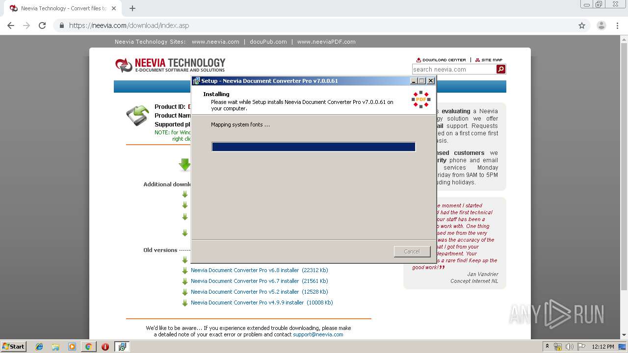This screenshot has width=628, height=353.
Task: Click the Cancel button in Setup
Action: click(412, 252)
